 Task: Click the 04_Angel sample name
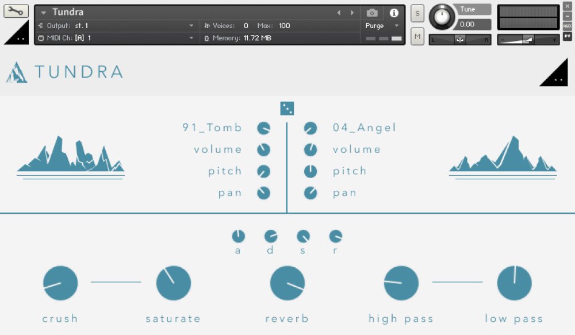point(365,128)
